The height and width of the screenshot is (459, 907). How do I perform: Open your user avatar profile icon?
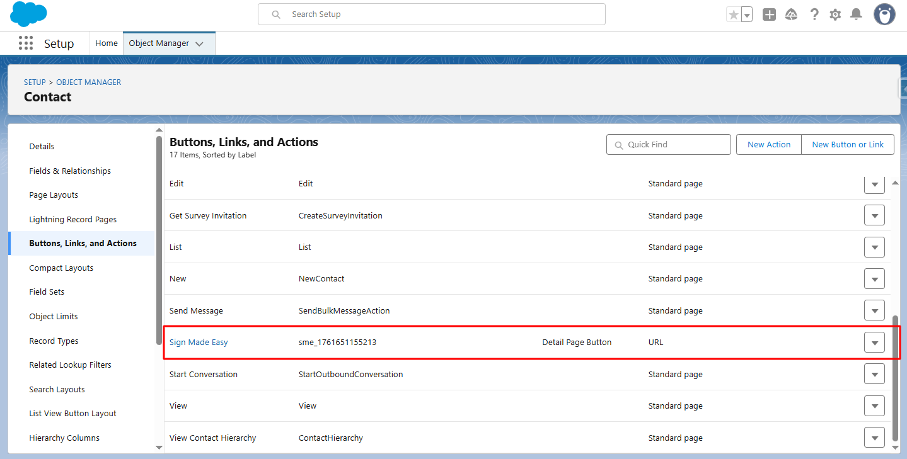884,14
